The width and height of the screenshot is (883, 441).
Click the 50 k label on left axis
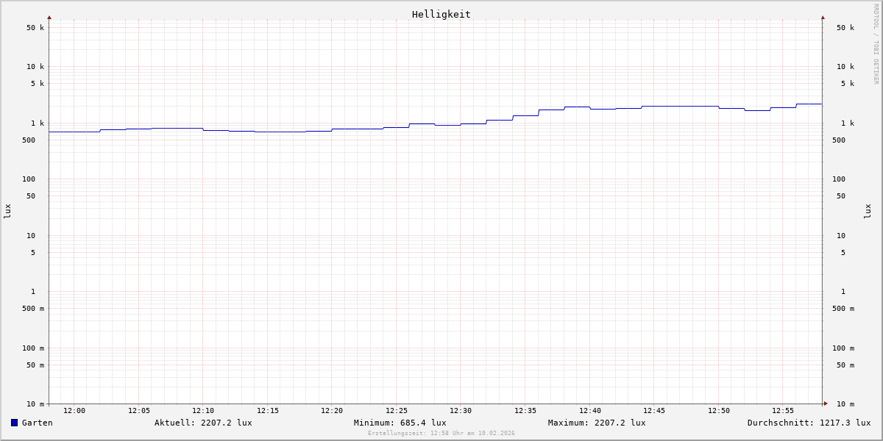click(x=35, y=28)
